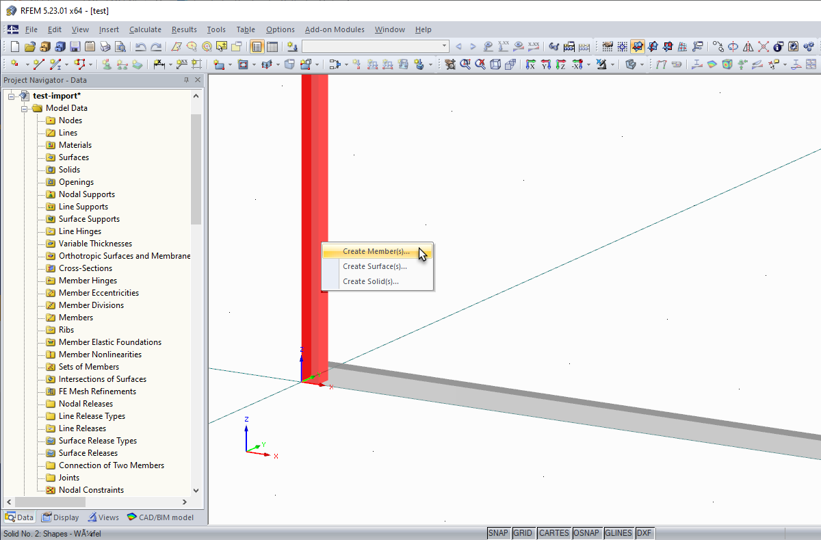Open dropdown arrow beside the -X view icon
Screen dimensions: 821x540
point(588,64)
